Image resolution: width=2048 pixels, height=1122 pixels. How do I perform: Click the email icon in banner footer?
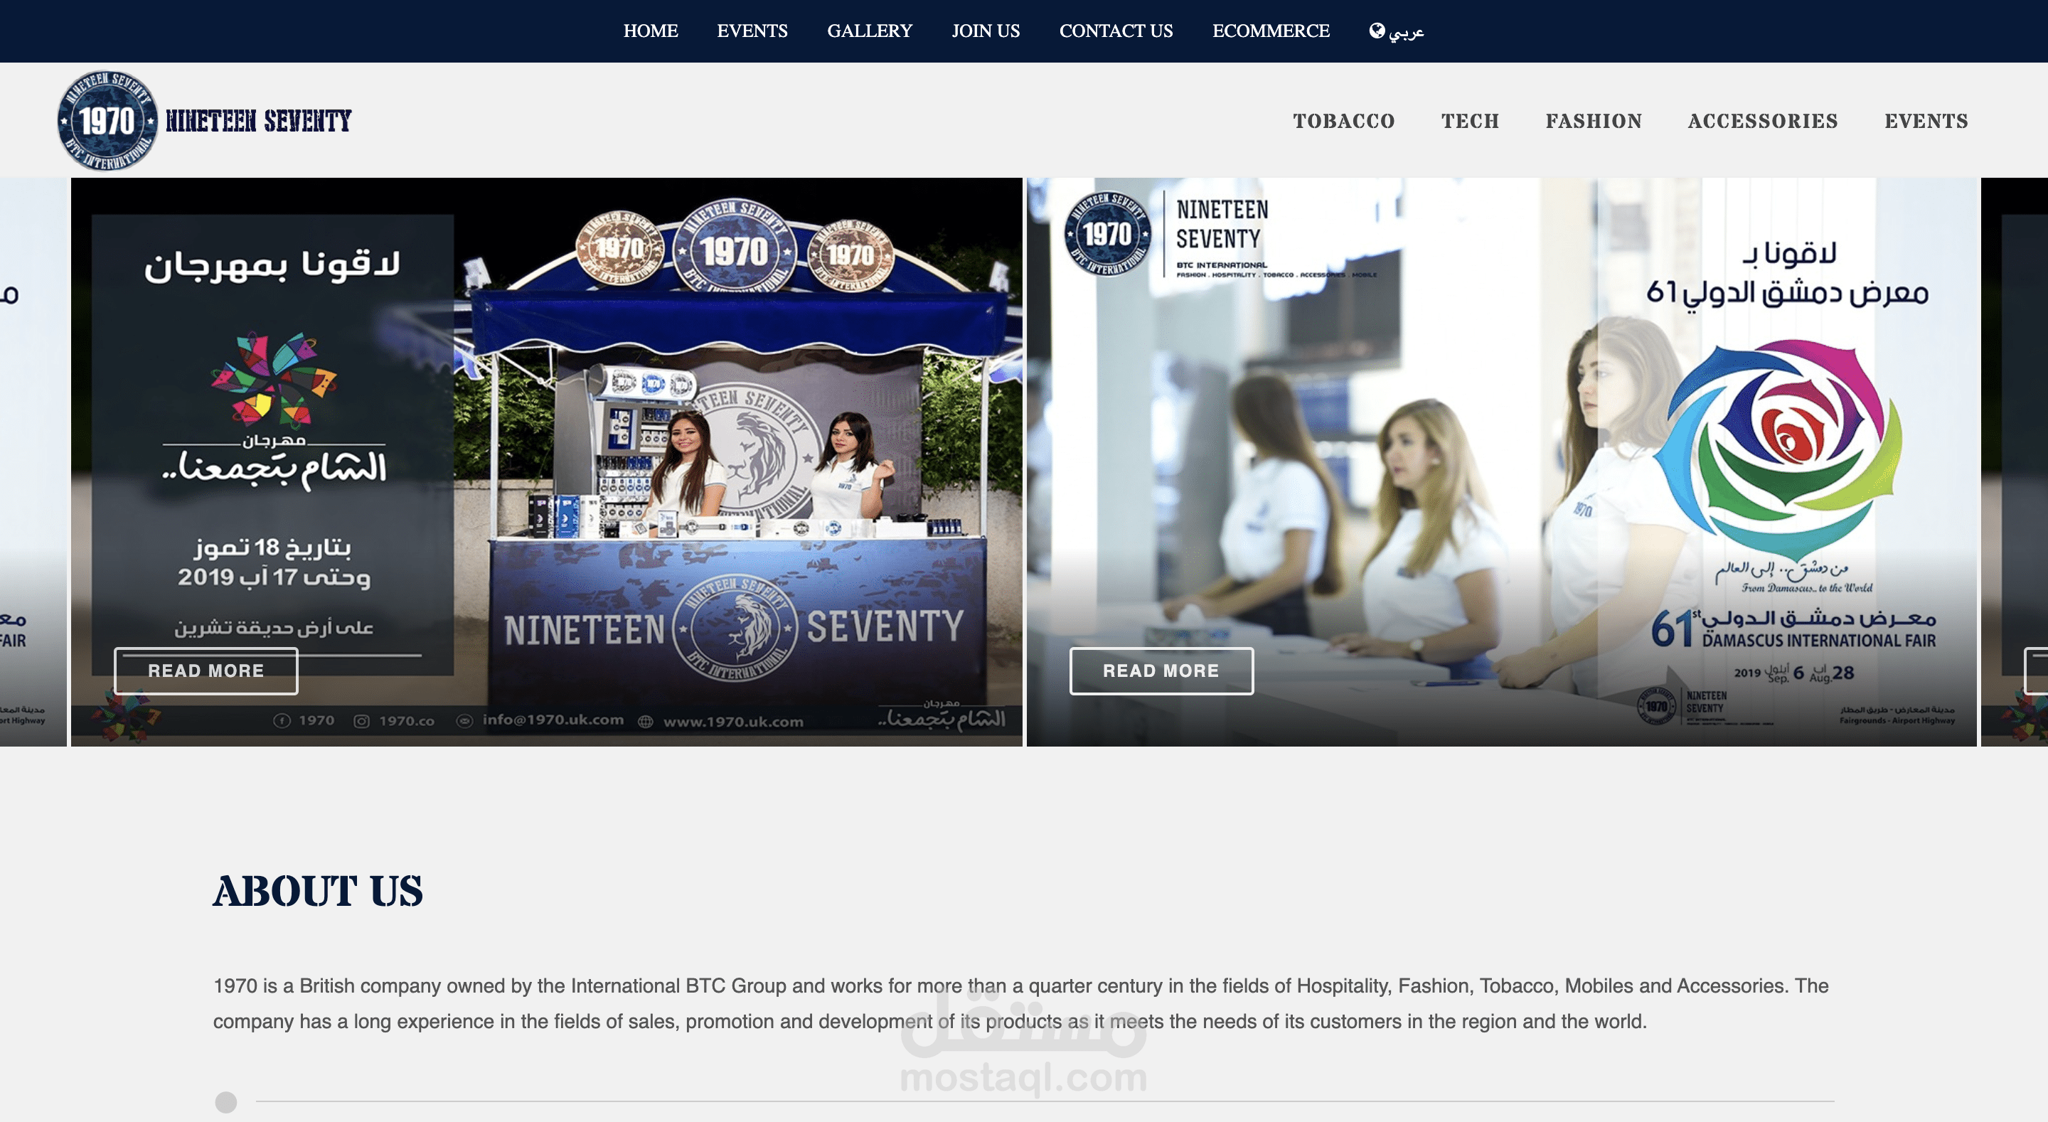464,720
